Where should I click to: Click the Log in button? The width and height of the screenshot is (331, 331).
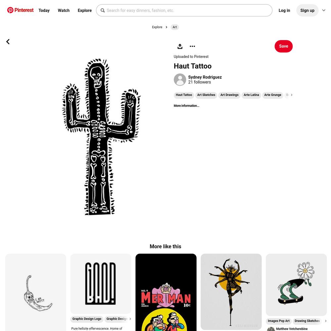[284, 10]
